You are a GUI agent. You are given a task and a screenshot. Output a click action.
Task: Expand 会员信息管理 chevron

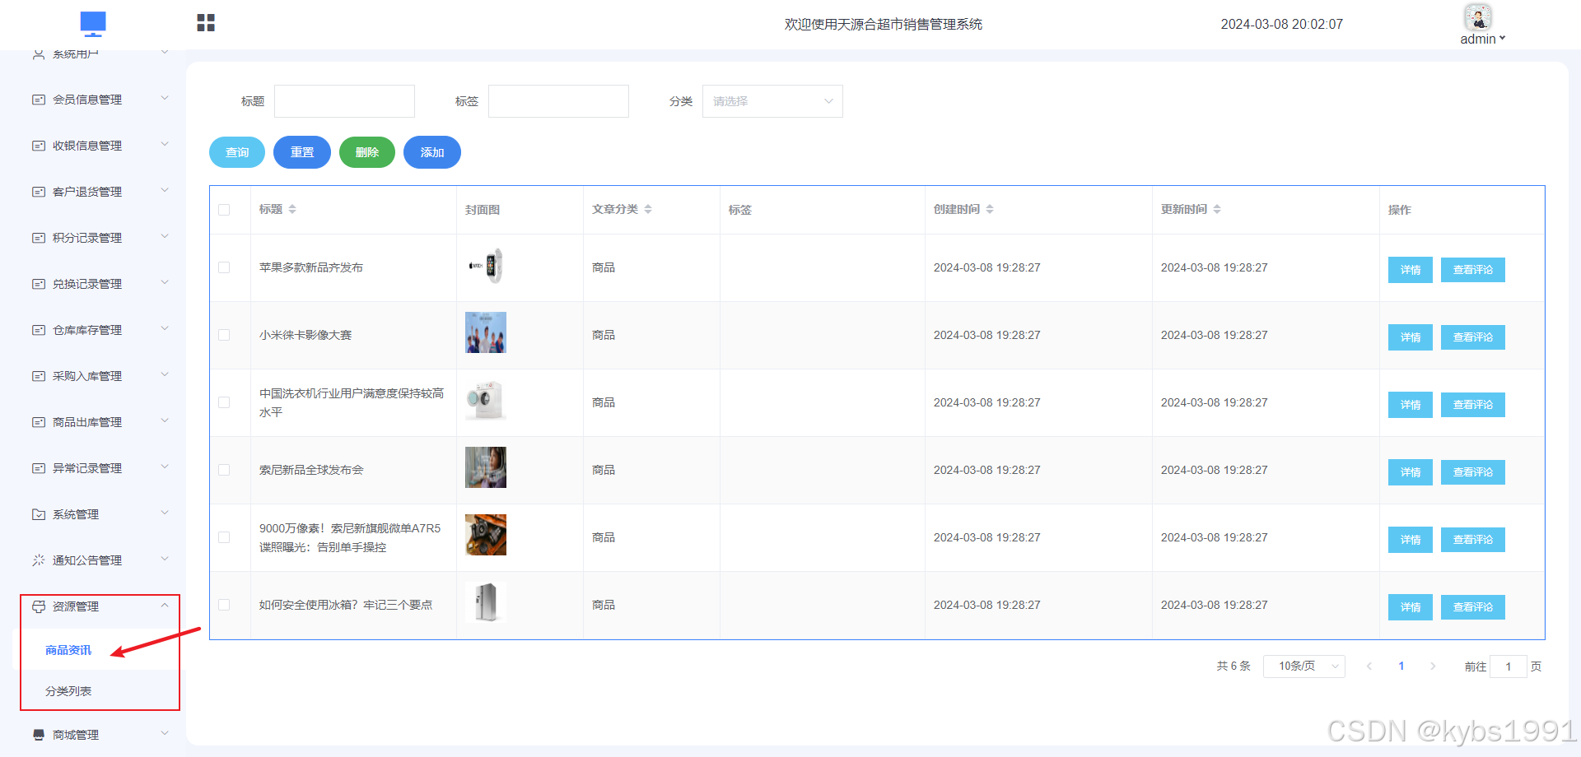tap(165, 98)
